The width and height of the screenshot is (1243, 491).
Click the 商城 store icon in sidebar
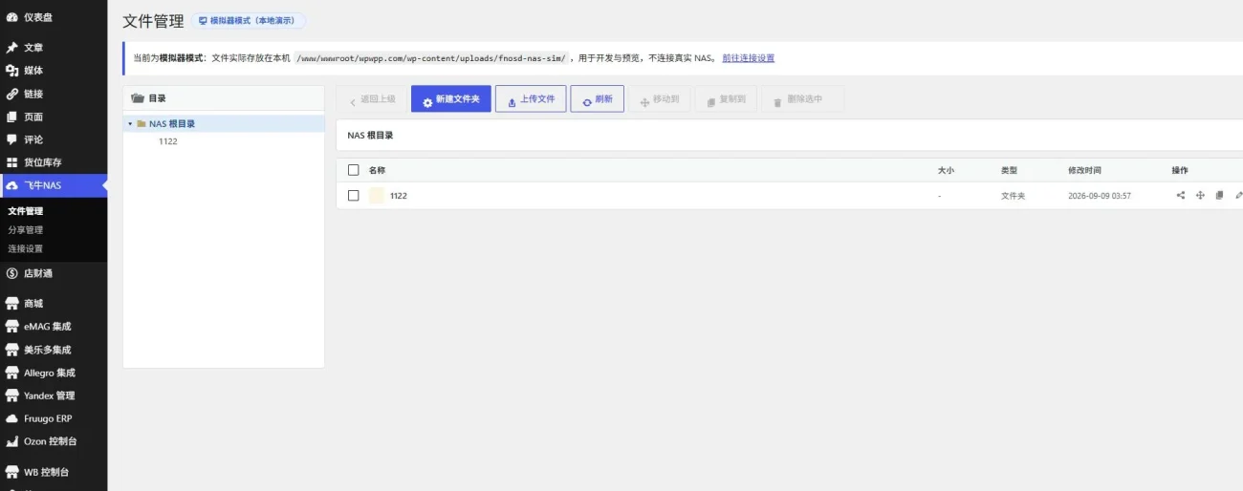(x=11, y=304)
